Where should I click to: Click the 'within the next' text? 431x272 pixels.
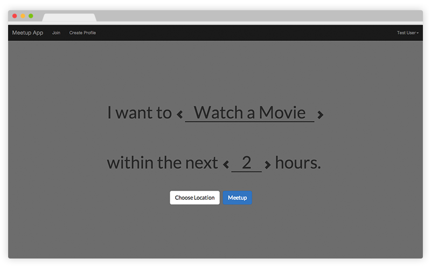pos(162,162)
